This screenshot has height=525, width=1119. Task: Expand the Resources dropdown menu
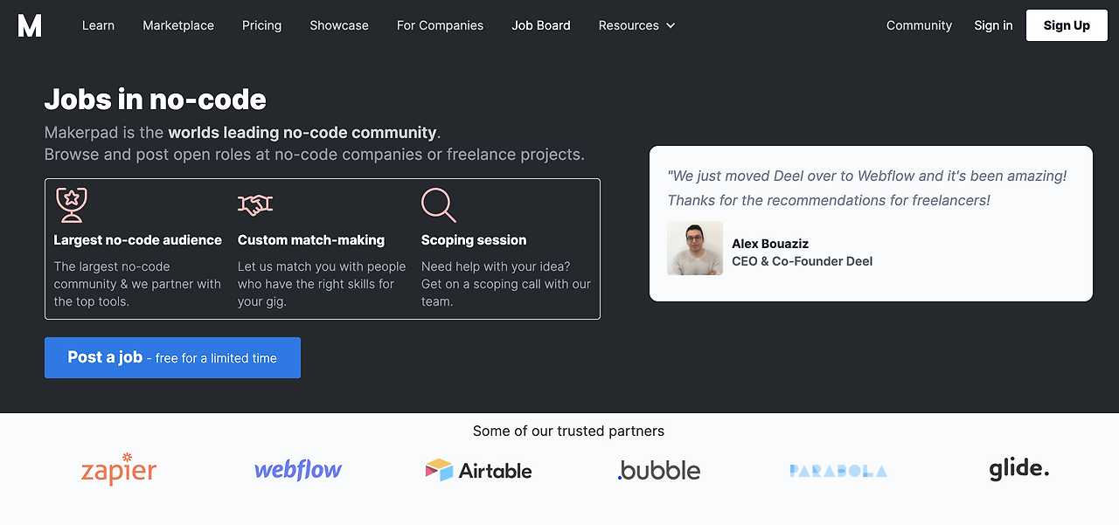(x=637, y=25)
